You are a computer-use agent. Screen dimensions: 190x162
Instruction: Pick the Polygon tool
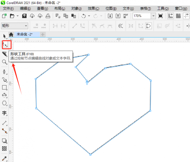coord(4,103)
